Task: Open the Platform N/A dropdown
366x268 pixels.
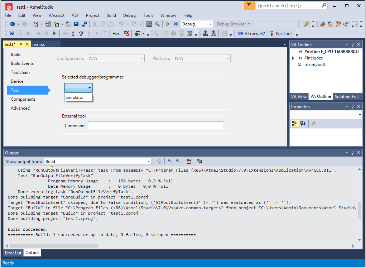Action: pyautogui.click(x=202, y=58)
